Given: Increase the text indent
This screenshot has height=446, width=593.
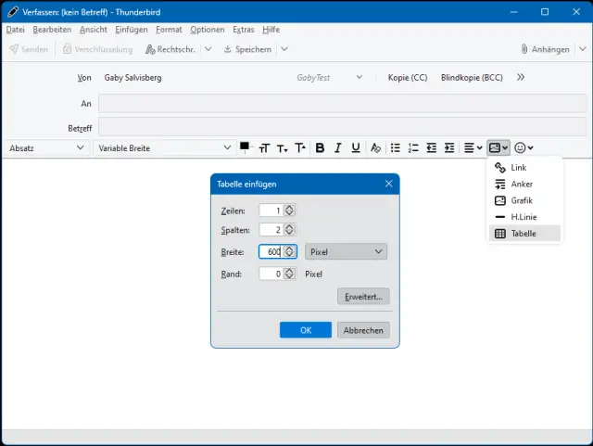Looking at the screenshot, I should coord(449,147).
